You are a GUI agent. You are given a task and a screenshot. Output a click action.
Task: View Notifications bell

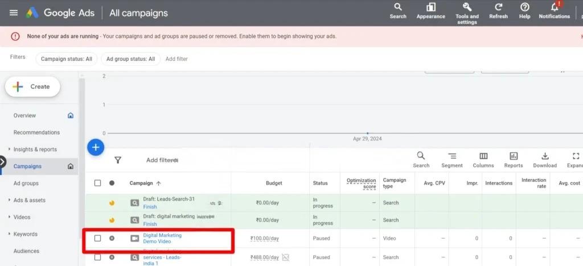(555, 11)
